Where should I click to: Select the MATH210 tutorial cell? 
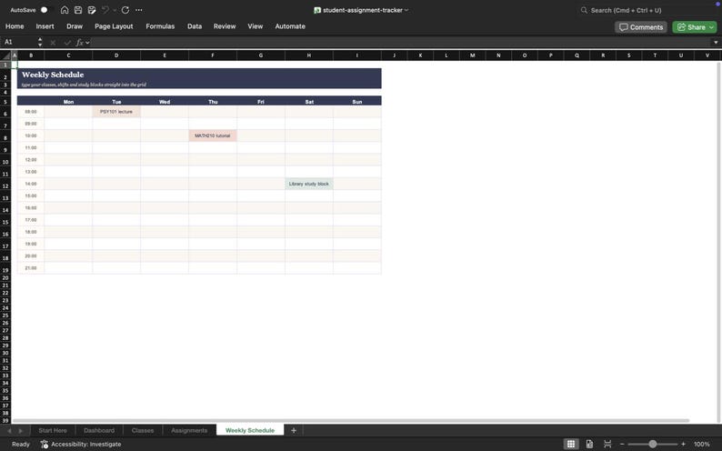click(x=213, y=135)
